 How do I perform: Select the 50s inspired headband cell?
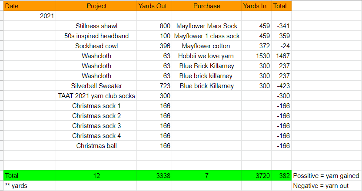pyautogui.click(x=96, y=36)
